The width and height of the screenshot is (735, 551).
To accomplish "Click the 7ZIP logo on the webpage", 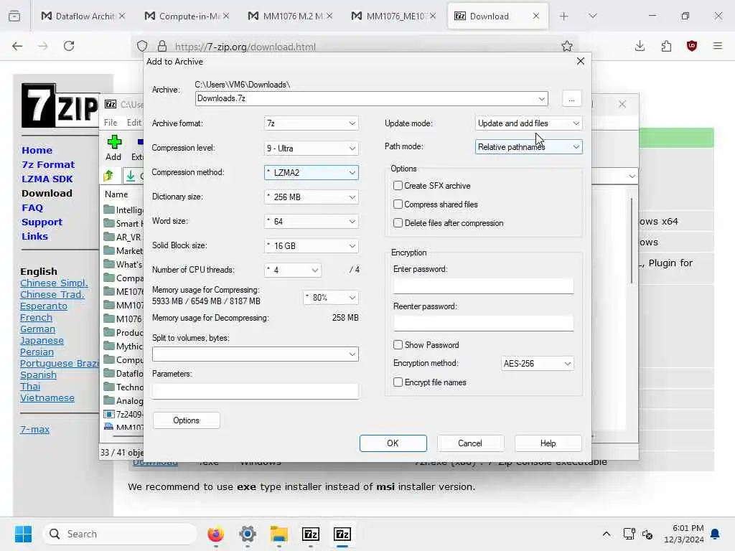I will pos(60,105).
